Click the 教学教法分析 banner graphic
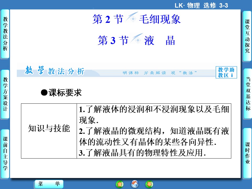 [55, 71]
